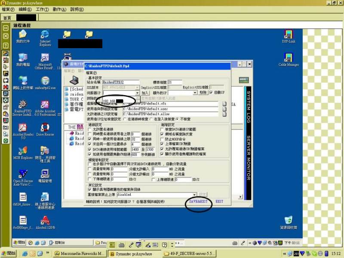Screen dimensions: 344x258
Task: Open 重複檔案禁止上傳 dropdown
Action: [x=194, y=195]
